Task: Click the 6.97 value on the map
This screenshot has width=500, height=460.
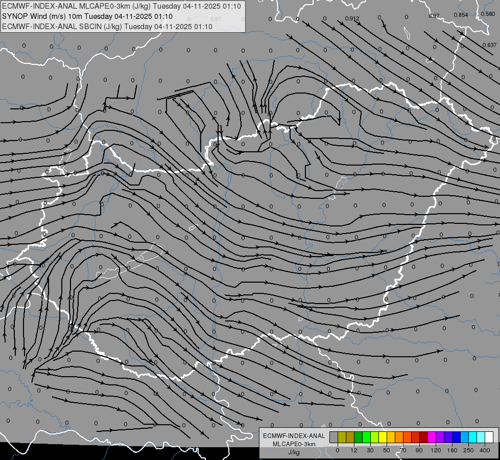Action: [x=434, y=16]
